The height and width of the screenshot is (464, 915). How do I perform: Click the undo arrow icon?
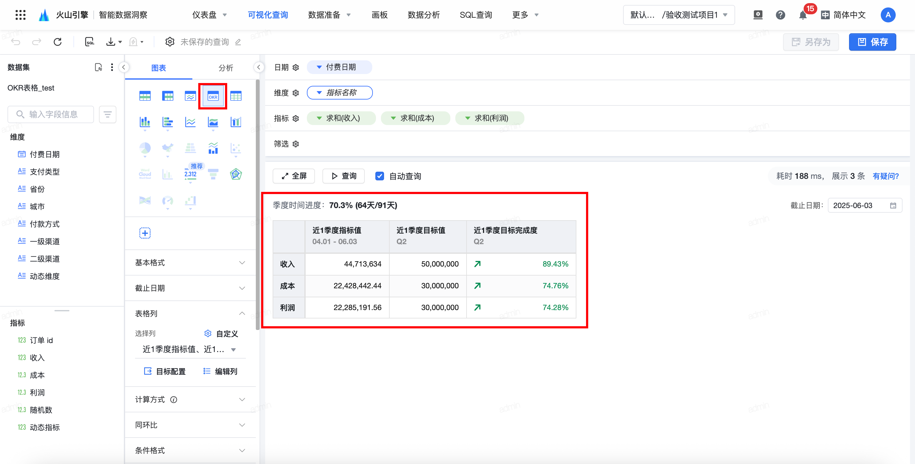point(16,42)
